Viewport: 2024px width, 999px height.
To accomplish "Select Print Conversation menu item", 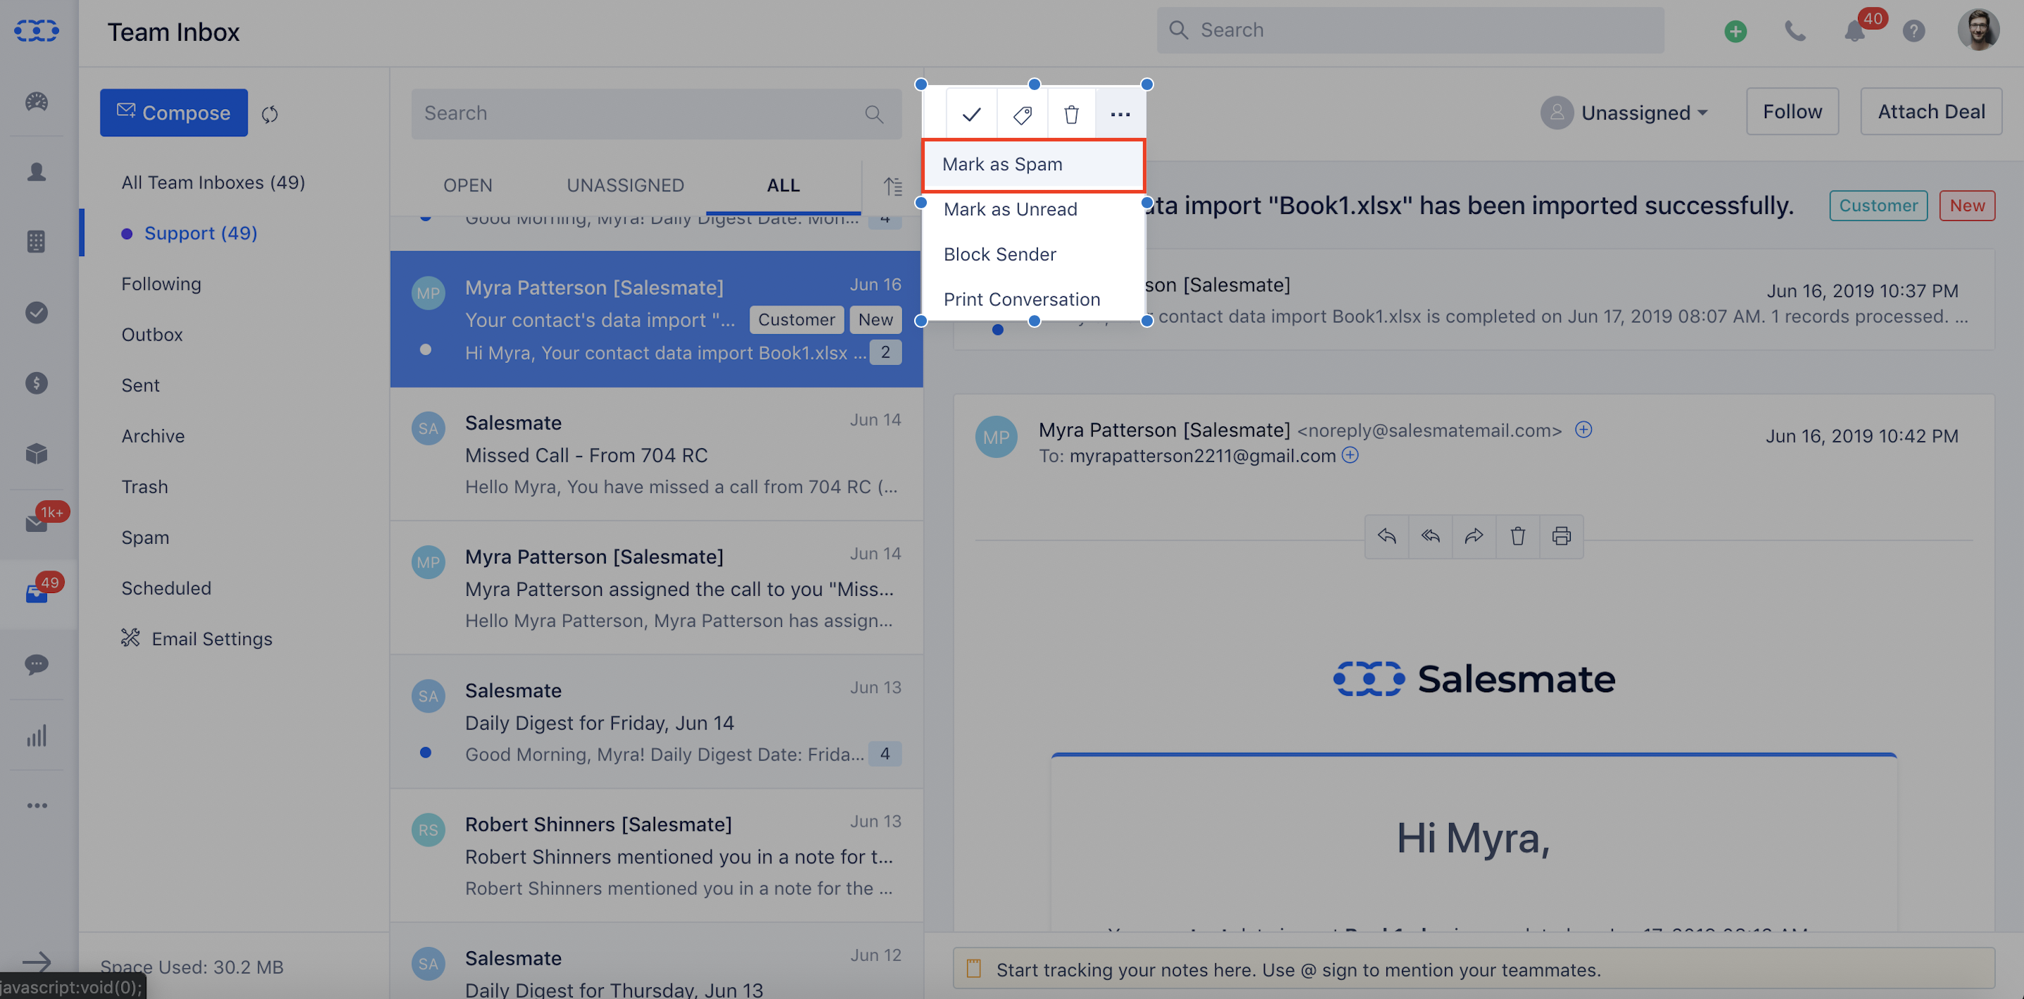I will point(1033,299).
